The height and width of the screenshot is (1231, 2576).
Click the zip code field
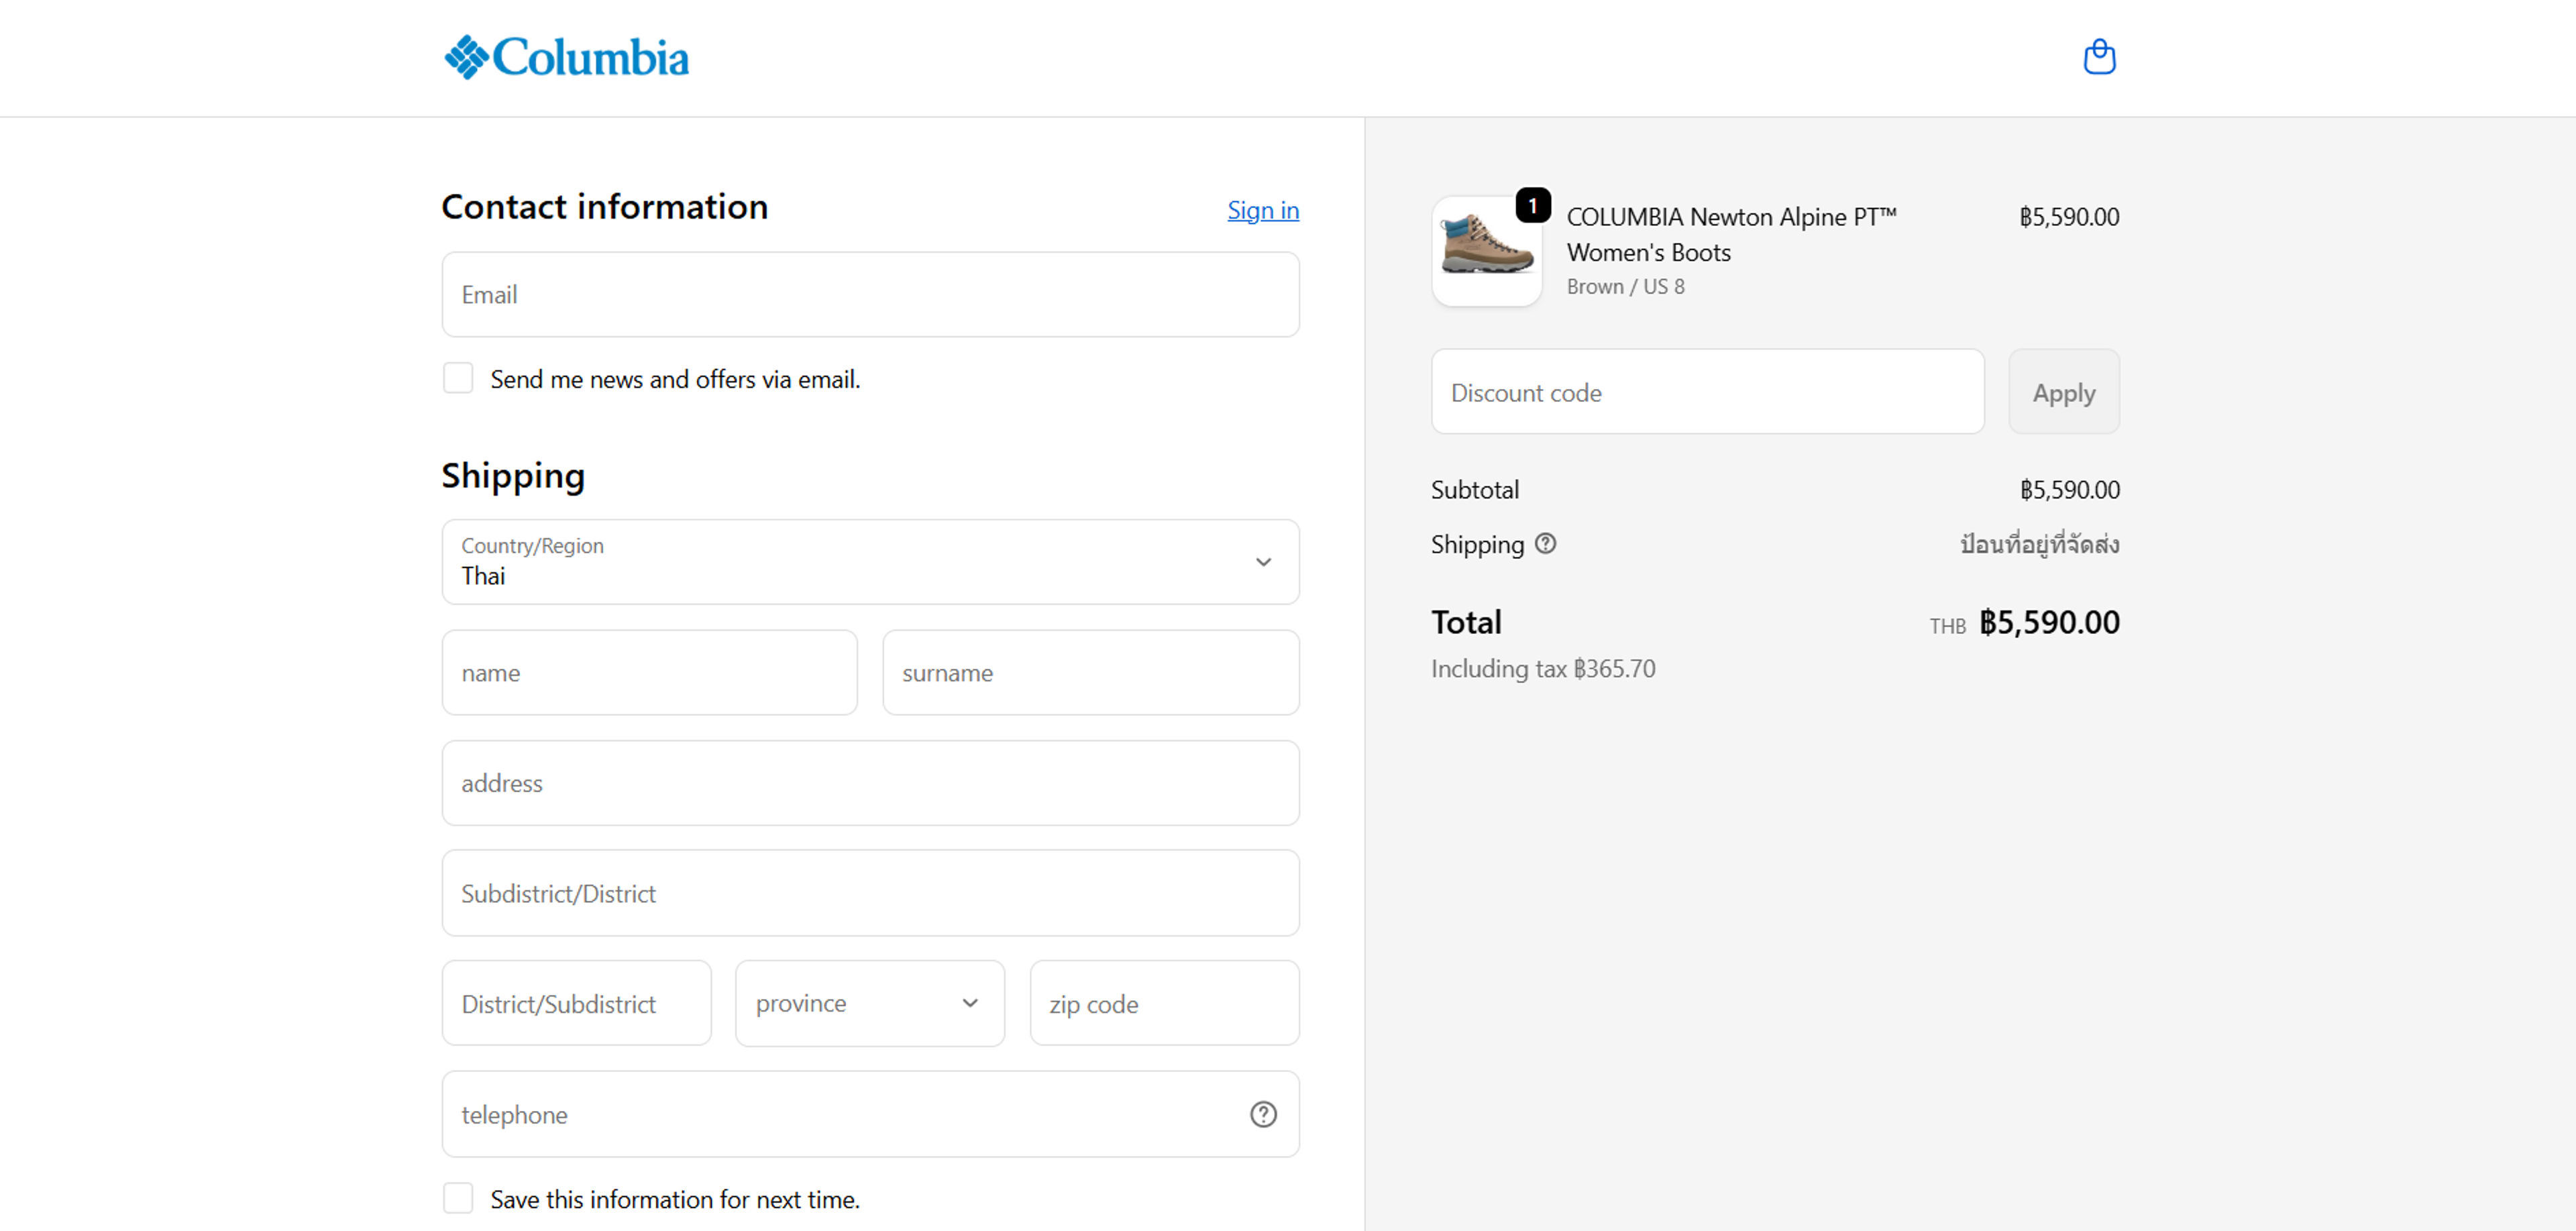[x=1164, y=1003]
